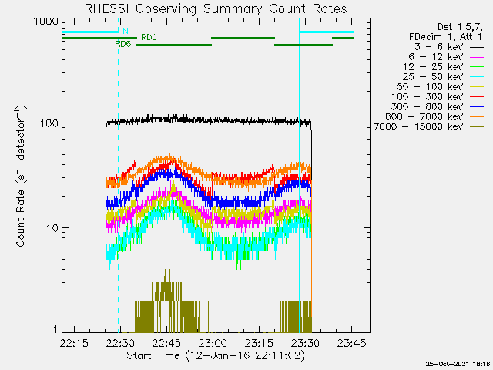Select the '7000 - 15000 keV' legend label
Screen dimensions: 493x370
418,126
